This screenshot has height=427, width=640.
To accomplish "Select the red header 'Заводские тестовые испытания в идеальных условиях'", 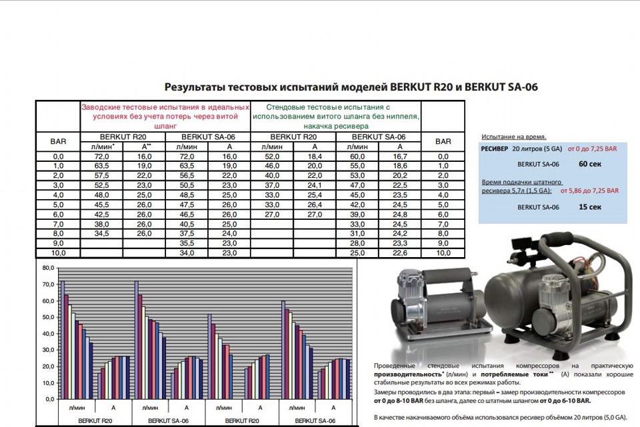I will [165, 112].
